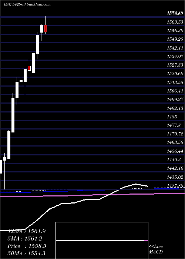Screen dimensions: 185x259
Task: Click the 5MA : 1561.2 readout
Action: tap(25, 239)
